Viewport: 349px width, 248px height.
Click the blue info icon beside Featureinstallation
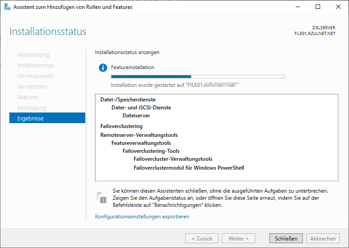[x=103, y=68]
